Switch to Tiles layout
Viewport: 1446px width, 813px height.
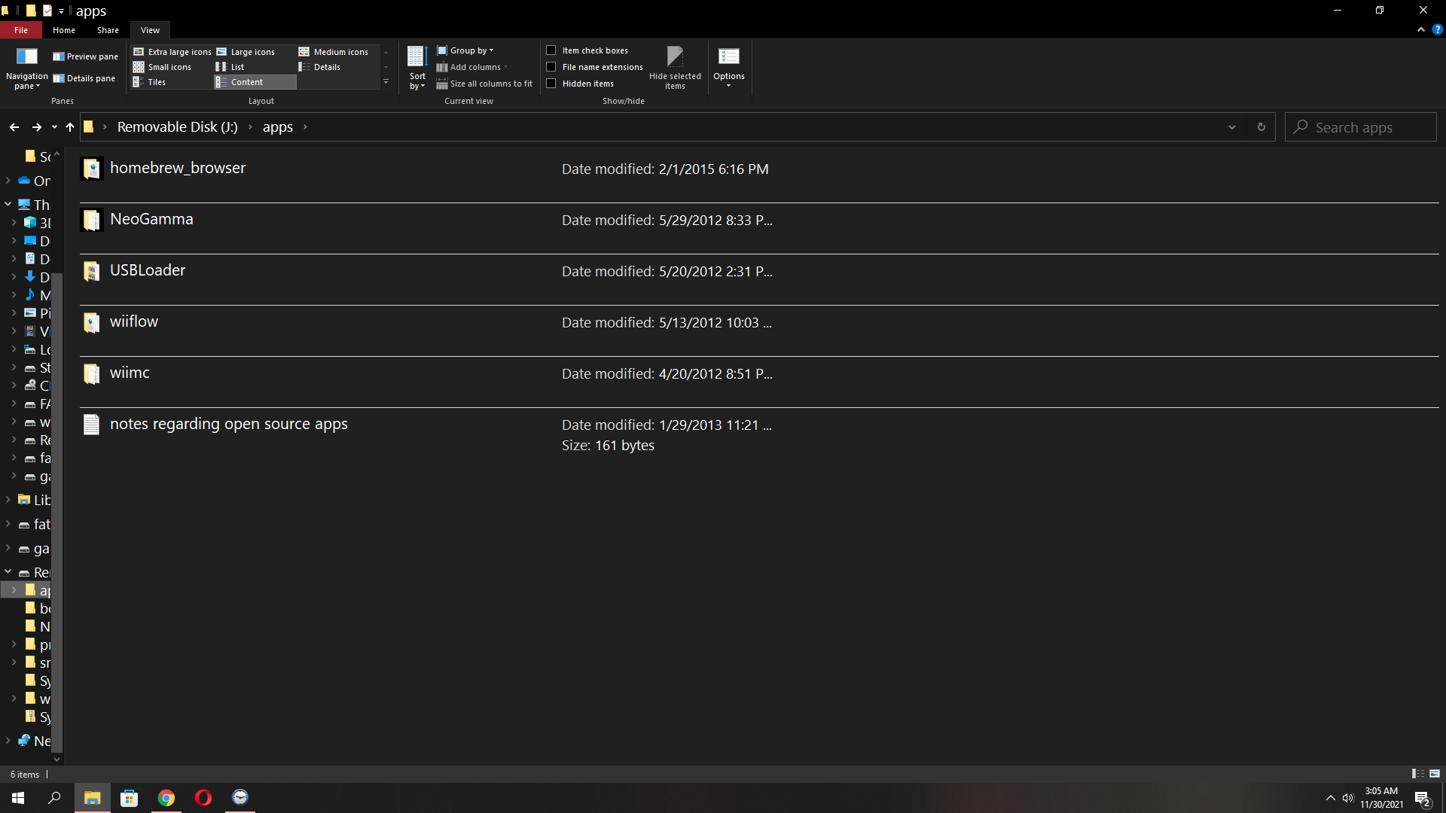point(150,82)
